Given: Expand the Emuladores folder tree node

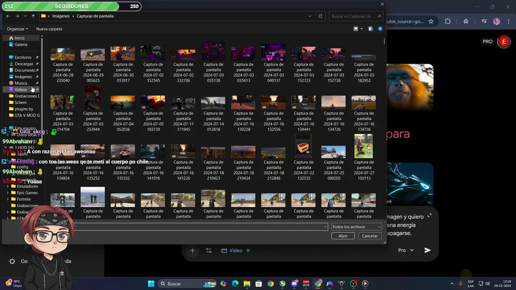Looking at the screenshot, I should pos(8,186).
